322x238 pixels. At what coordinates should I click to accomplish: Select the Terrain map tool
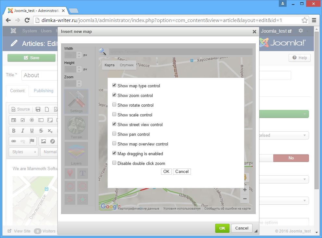[76, 127]
